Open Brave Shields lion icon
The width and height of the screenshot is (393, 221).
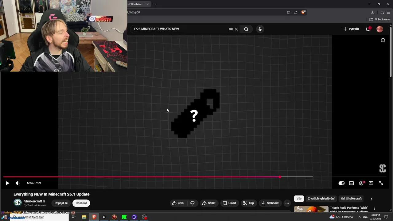pyautogui.click(x=303, y=12)
